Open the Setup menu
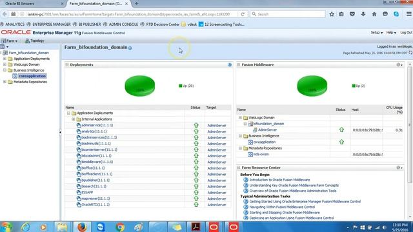 coord(377,33)
